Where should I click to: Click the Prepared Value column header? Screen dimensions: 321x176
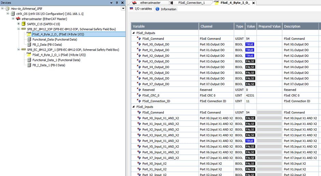click(269, 26)
